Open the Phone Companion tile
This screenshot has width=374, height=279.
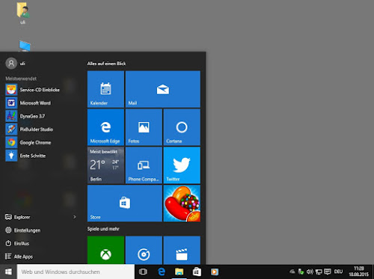[144, 165]
